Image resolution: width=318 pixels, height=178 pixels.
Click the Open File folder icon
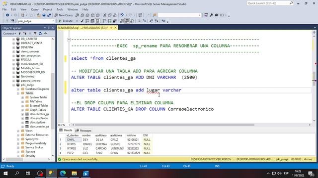pyautogui.click(x=39, y=15)
